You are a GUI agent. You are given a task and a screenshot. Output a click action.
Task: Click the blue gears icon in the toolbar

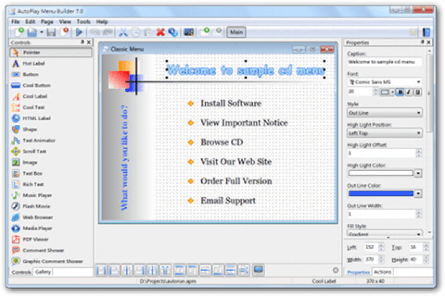(x=173, y=33)
